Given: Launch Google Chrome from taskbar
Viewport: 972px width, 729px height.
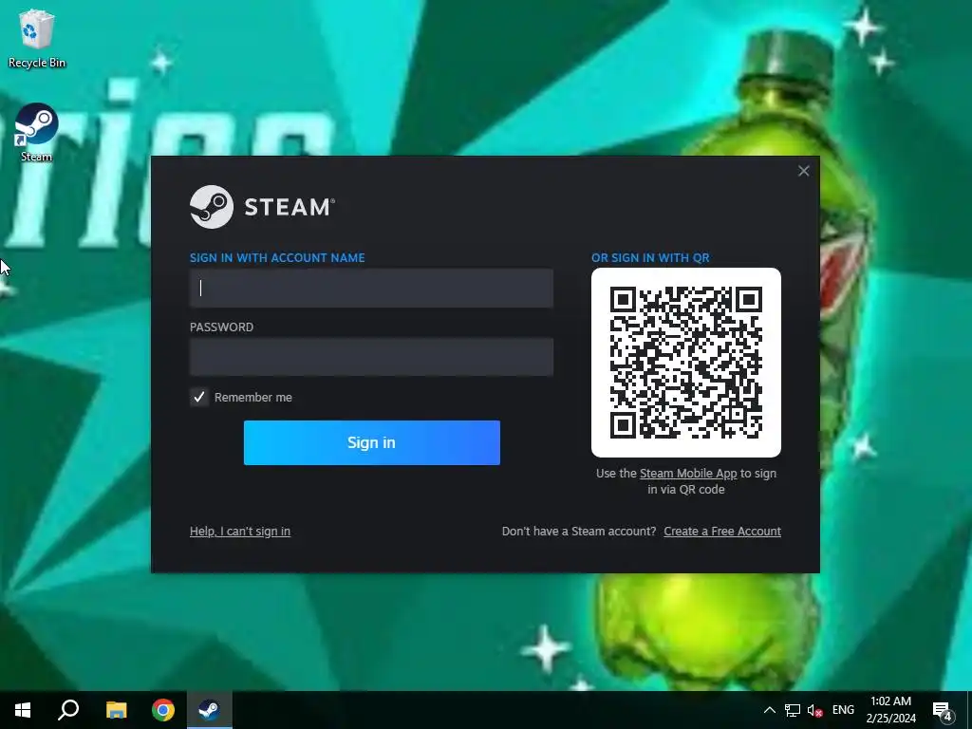Looking at the screenshot, I should (163, 710).
